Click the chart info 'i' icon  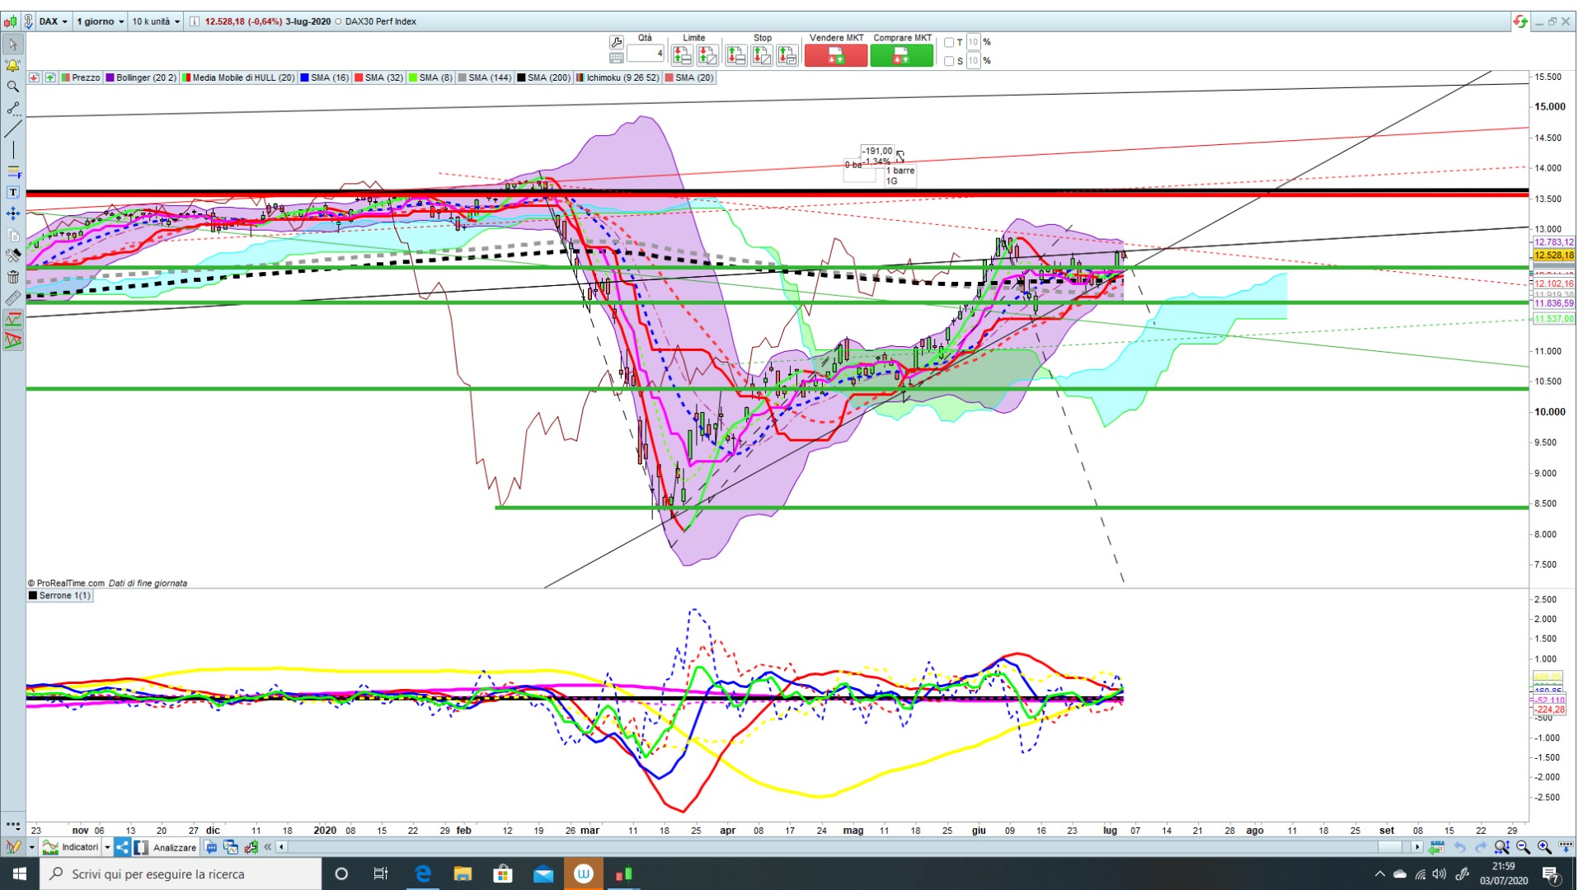[x=194, y=21]
